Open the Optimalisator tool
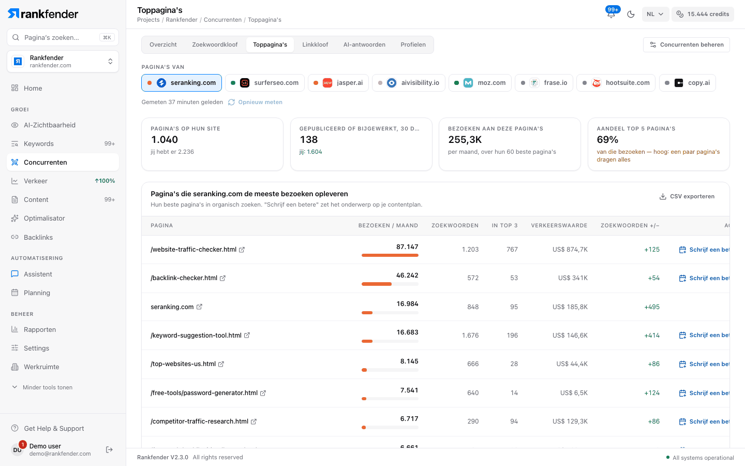 pyautogui.click(x=63, y=218)
